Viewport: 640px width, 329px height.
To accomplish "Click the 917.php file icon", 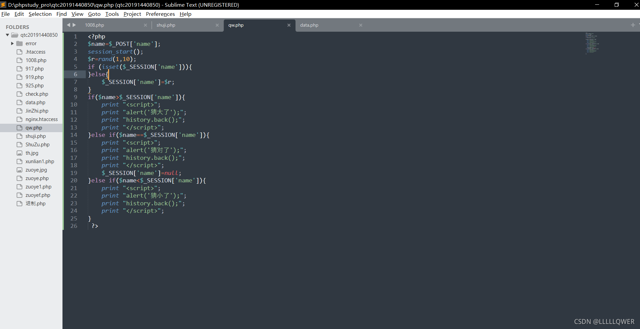I will tap(20, 69).
